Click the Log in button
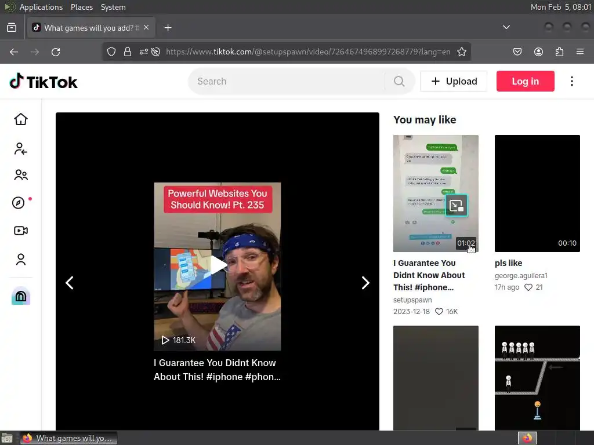The width and height of the screenshot is (594, 445). point(525,81)
